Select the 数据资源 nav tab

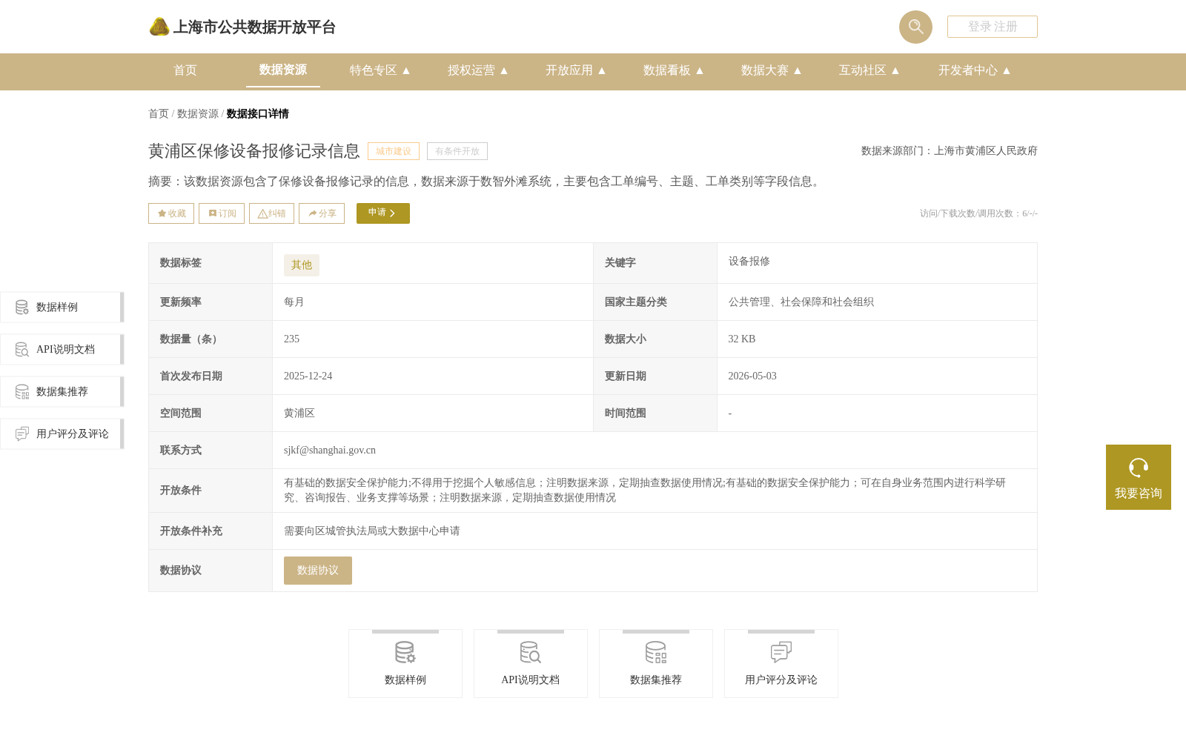283,70
